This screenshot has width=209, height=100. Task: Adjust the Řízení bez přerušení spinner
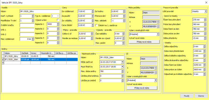pyautogui.click(x=205, y=19)
